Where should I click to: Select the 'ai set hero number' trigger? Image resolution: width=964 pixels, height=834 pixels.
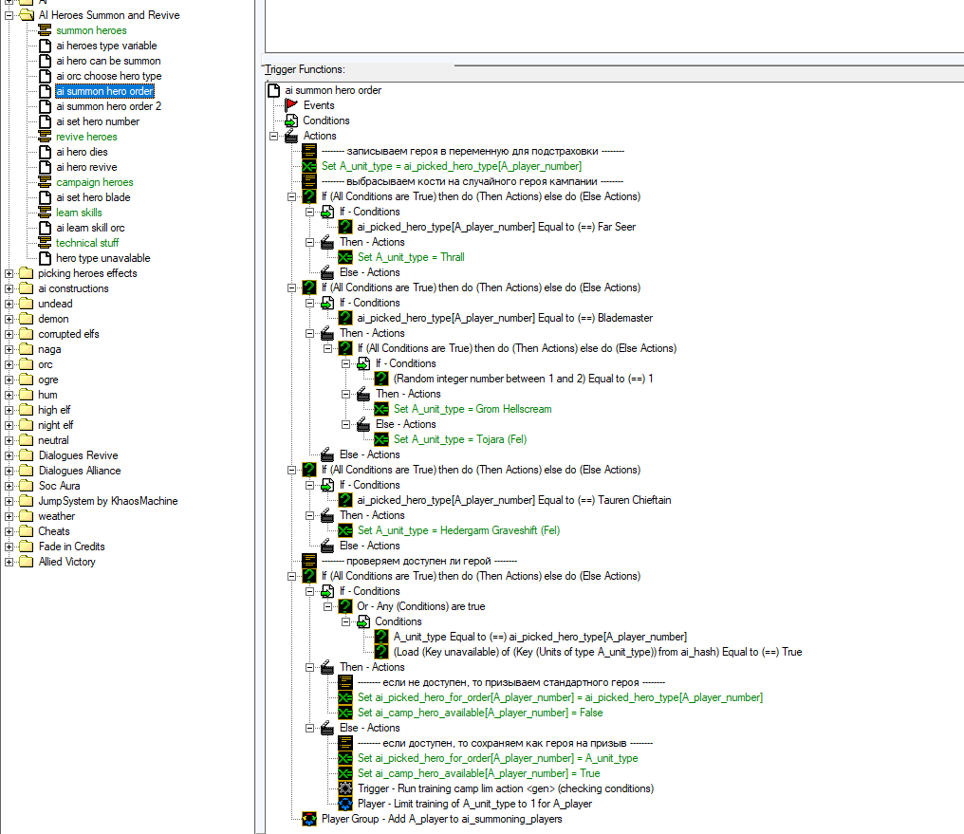tap(98, 121)
